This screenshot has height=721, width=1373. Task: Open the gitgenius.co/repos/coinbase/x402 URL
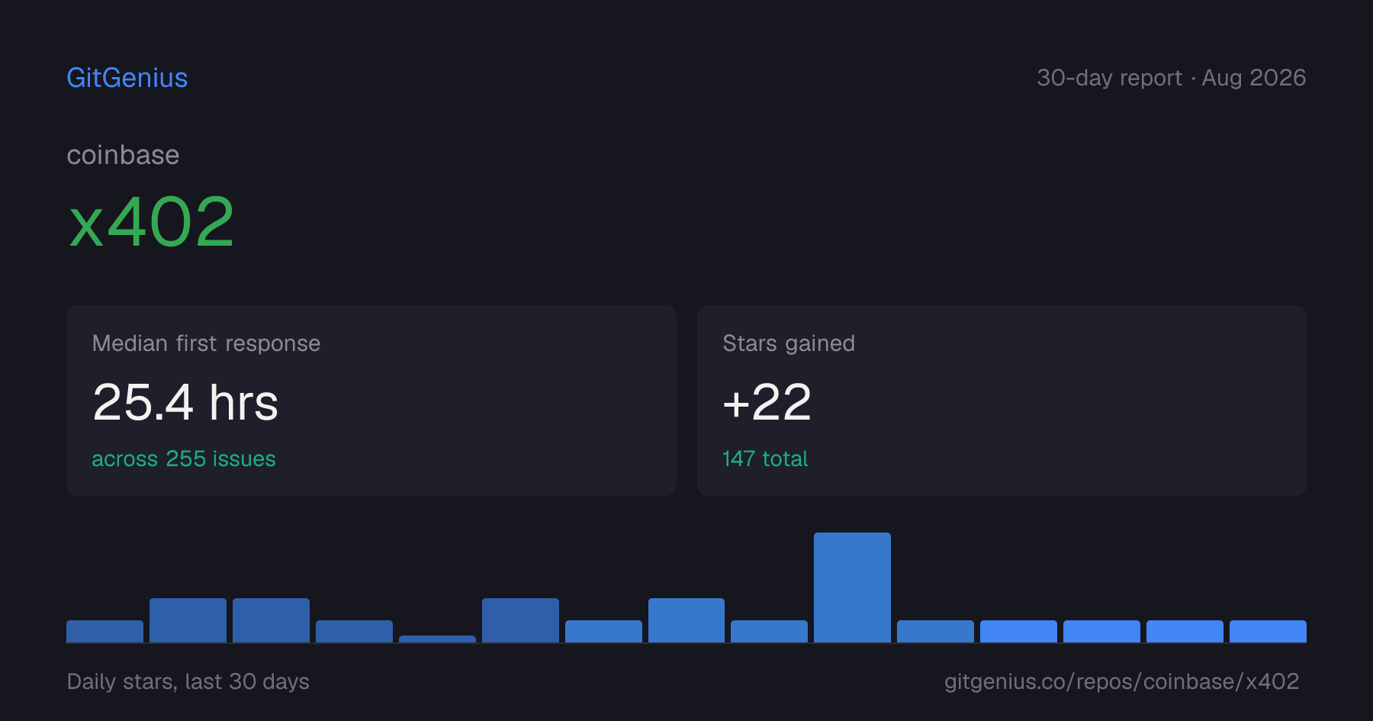tap(1121, 681)
